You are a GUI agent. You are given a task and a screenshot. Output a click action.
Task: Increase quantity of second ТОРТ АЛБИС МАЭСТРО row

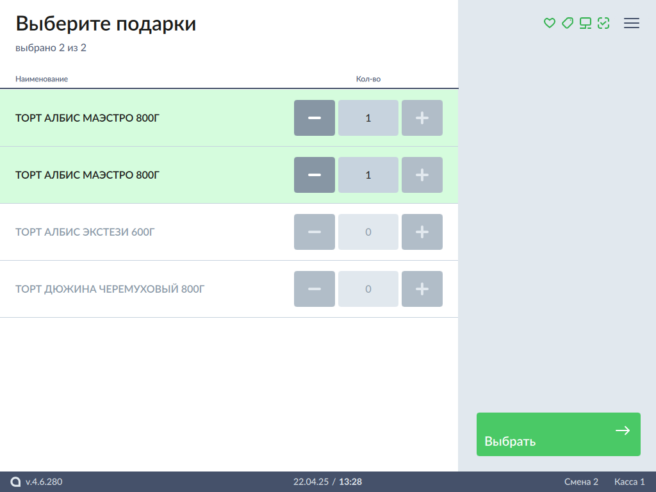tap(422, 175)
